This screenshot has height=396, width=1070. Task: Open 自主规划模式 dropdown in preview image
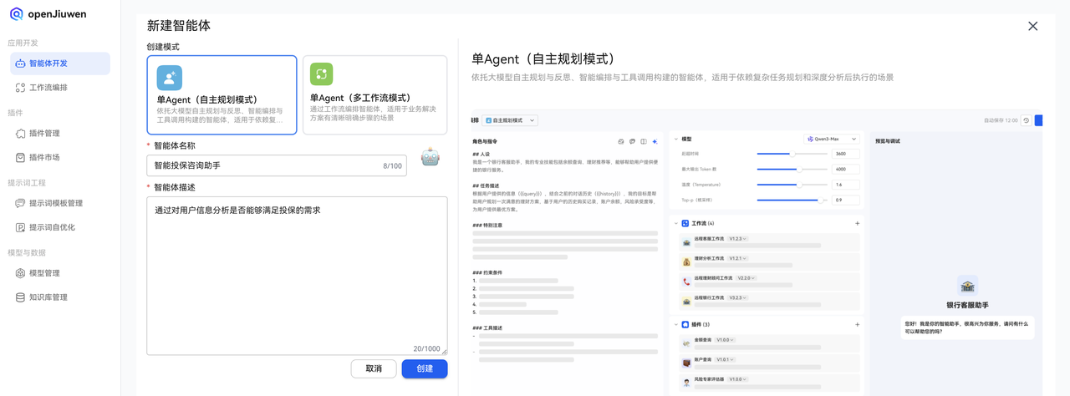pos(510,120)
